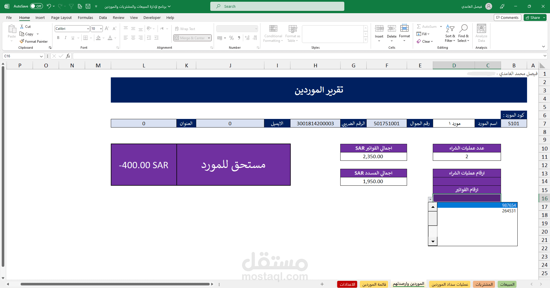Click the Increase Decimal icon
The image size is (550, 288).
247,38
